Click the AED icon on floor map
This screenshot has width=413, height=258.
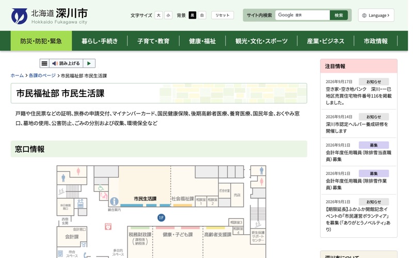coord(108,227)
